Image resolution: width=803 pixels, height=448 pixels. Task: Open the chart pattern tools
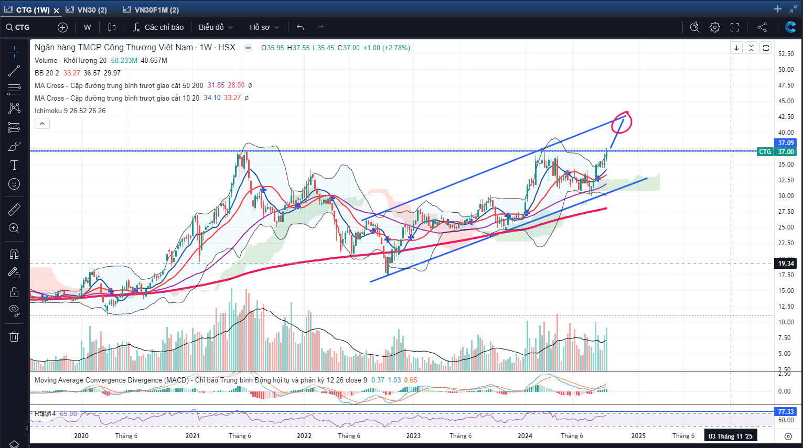[14, 108]
